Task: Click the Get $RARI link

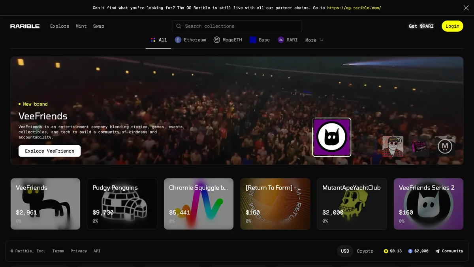Action: pos(421,26)
